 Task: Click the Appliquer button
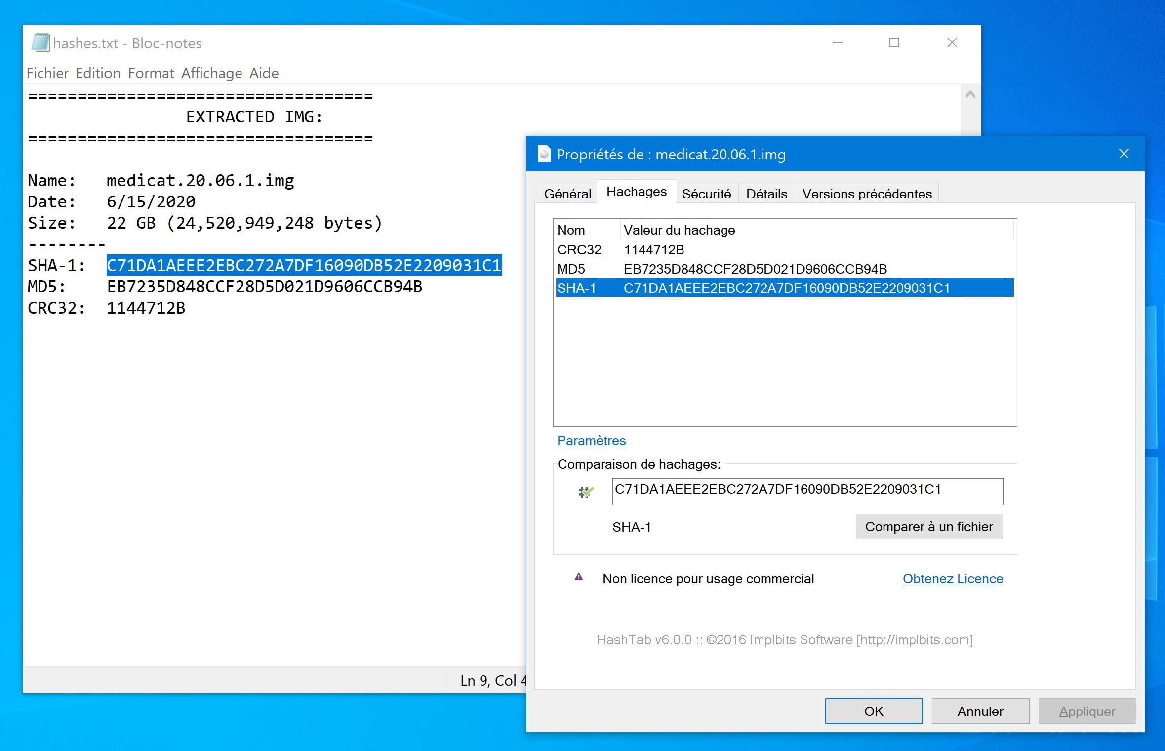[1087, 711]
